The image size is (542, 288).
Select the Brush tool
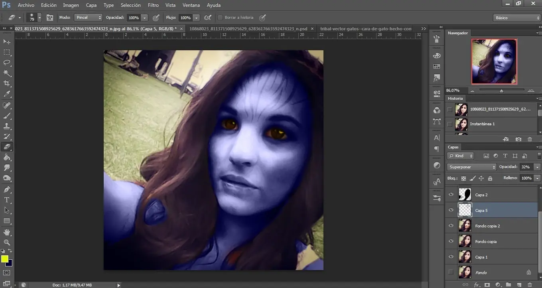(7, 116)
